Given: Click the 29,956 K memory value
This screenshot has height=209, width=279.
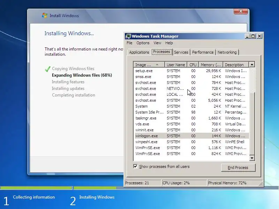Looking at the screenshot, I should (213, 71).
